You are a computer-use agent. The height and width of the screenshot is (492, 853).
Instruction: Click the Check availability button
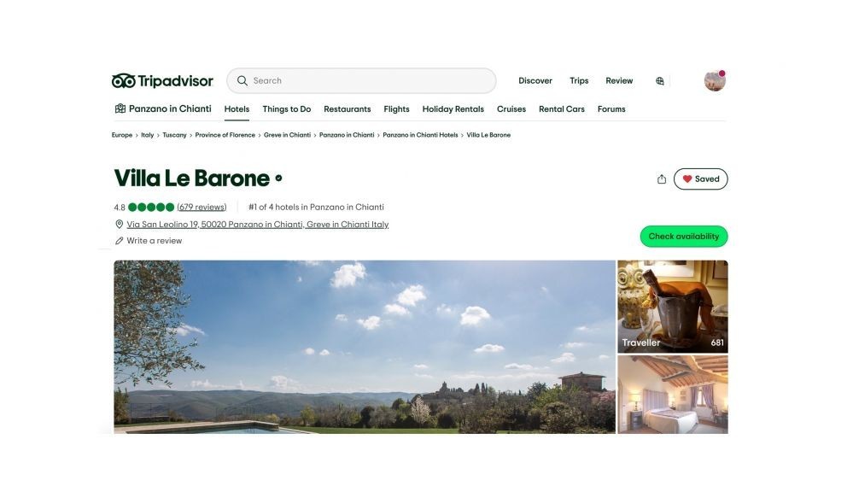coord(684,237)
